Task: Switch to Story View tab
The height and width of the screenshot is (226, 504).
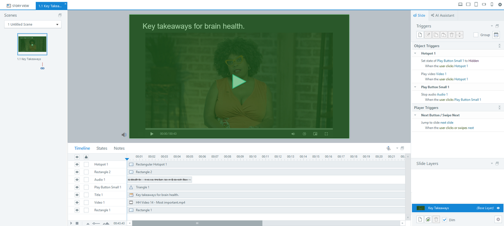Action: point(18,6)
